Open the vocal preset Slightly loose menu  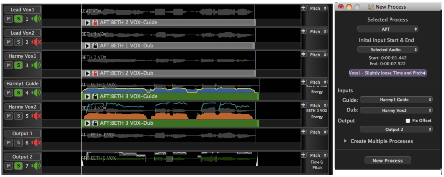point(387,73)
